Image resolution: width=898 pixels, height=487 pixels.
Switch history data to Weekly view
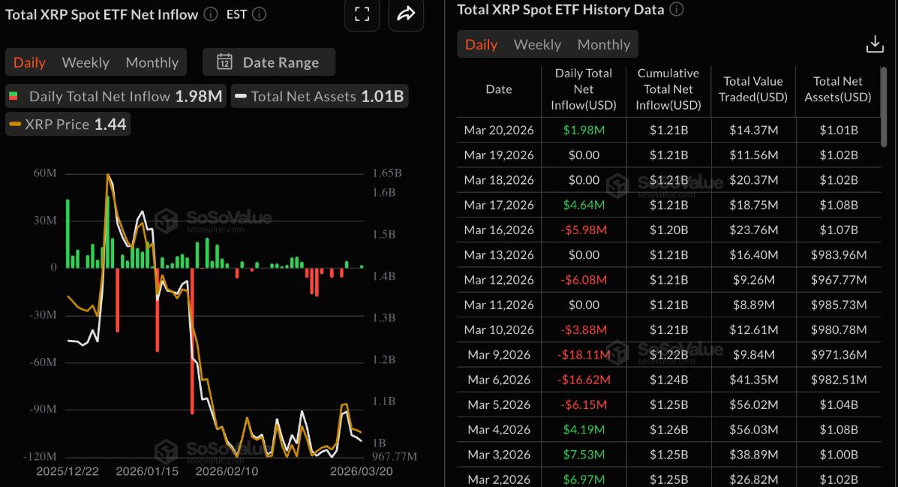click(536, 44)
